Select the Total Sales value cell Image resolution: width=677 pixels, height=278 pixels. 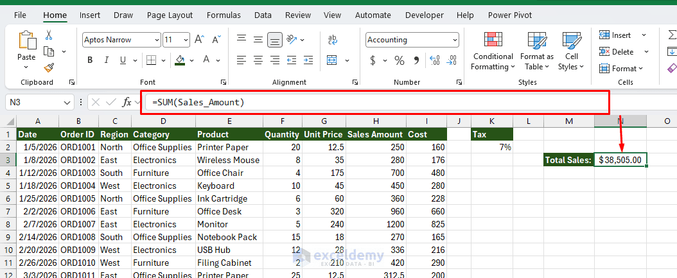(x=620, y=160)
